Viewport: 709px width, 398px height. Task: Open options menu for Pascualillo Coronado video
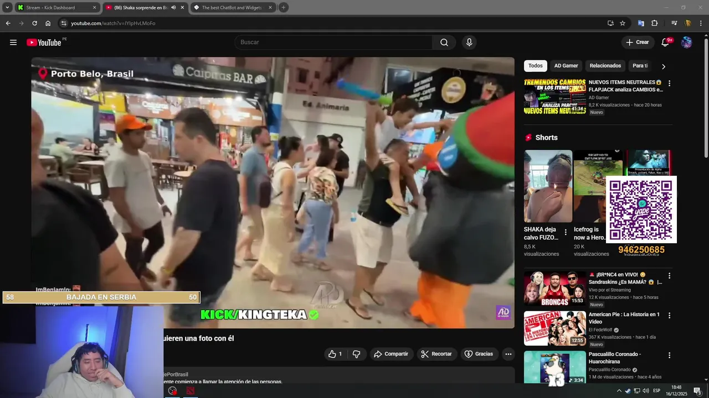[x=669, y=355]
